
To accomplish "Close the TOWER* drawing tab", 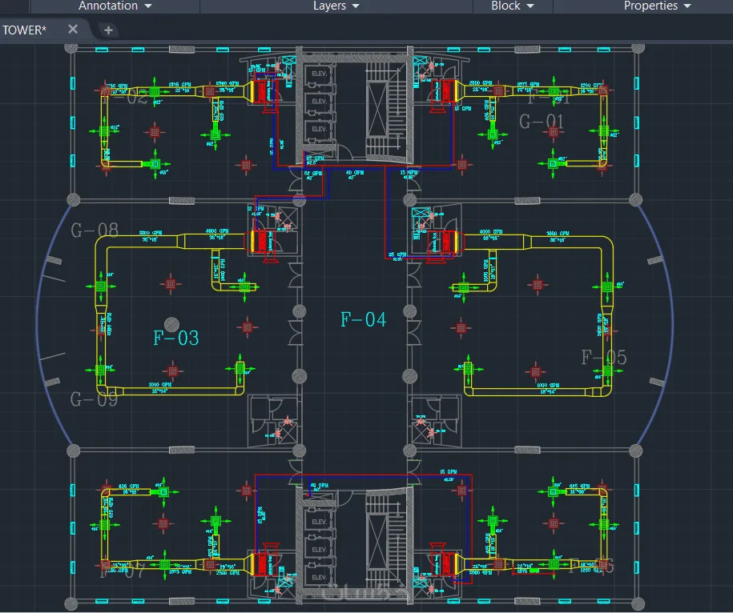I will [73, 30].
